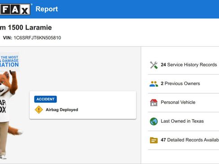
Task: Click the red-roofed house personal vehicle icon
Action: (x=154, y=103)
